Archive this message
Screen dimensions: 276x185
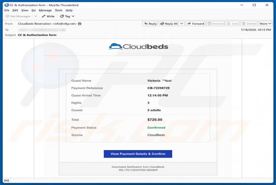pyautogui.click(x=215, y=24)
